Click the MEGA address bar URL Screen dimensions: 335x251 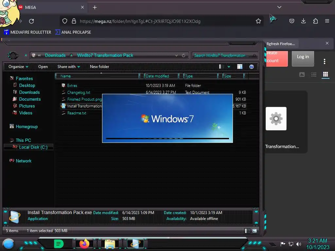pos(140,21)
